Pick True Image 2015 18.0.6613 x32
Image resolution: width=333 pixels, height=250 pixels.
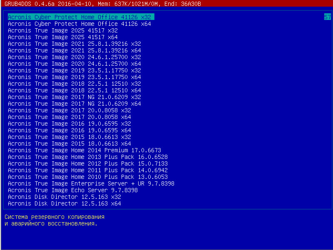[70, 137]
